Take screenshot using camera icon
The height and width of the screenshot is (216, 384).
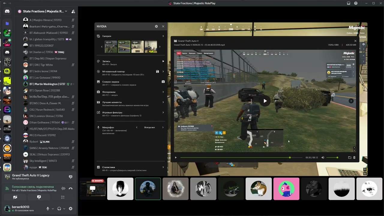point(163,82)
